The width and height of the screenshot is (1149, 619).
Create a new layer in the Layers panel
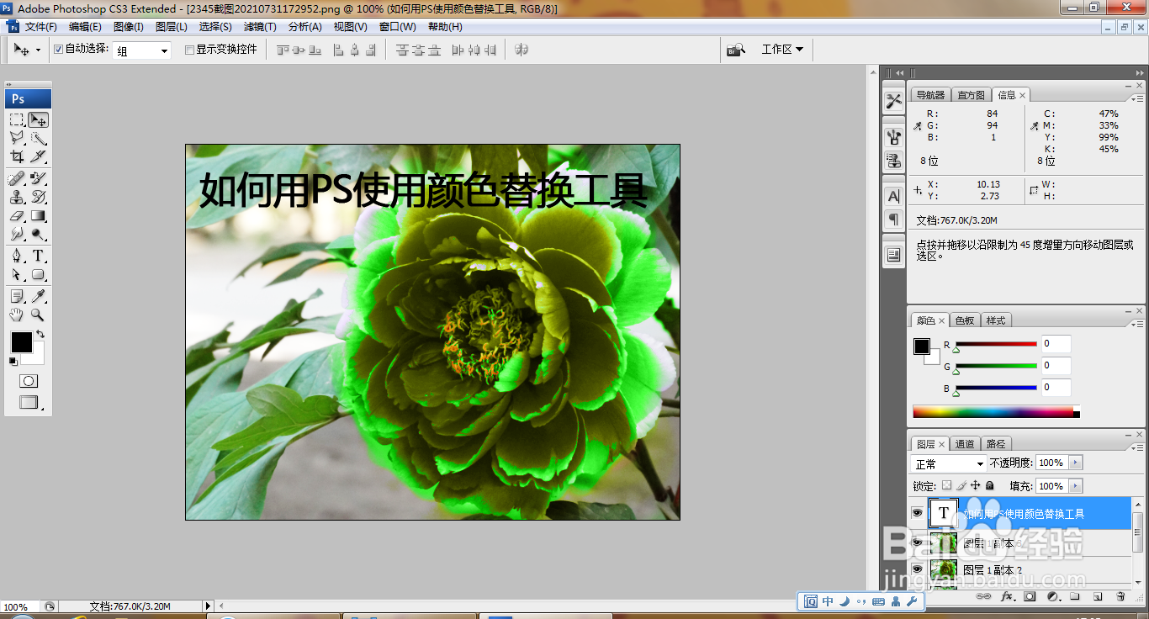[x=1097, y=597]
